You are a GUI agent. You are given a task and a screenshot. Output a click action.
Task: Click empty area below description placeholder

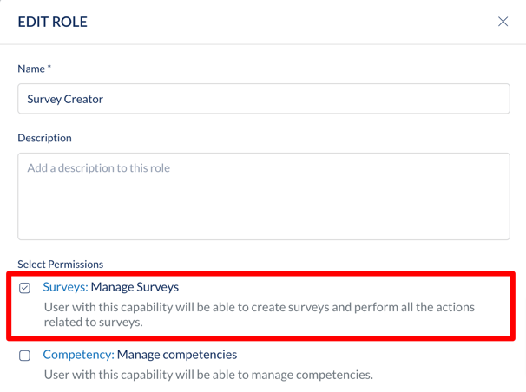(264, 208)
